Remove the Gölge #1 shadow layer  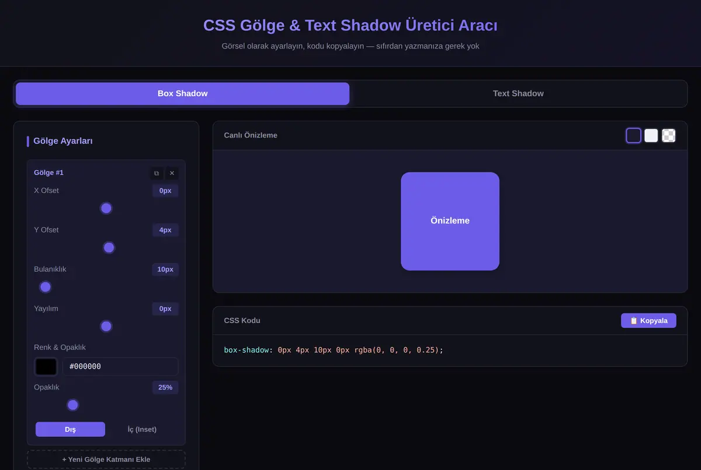(172, 173)
